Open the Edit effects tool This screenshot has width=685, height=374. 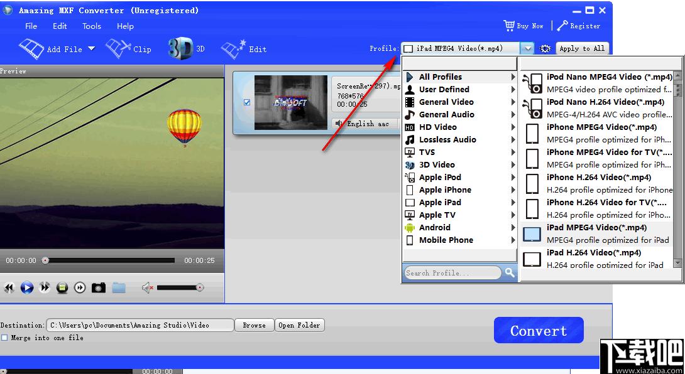pos(244,49)
